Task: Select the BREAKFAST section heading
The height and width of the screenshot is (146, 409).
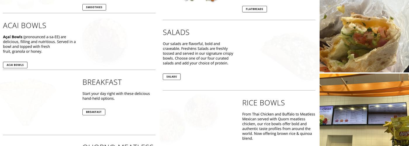Action: [102, 82]
